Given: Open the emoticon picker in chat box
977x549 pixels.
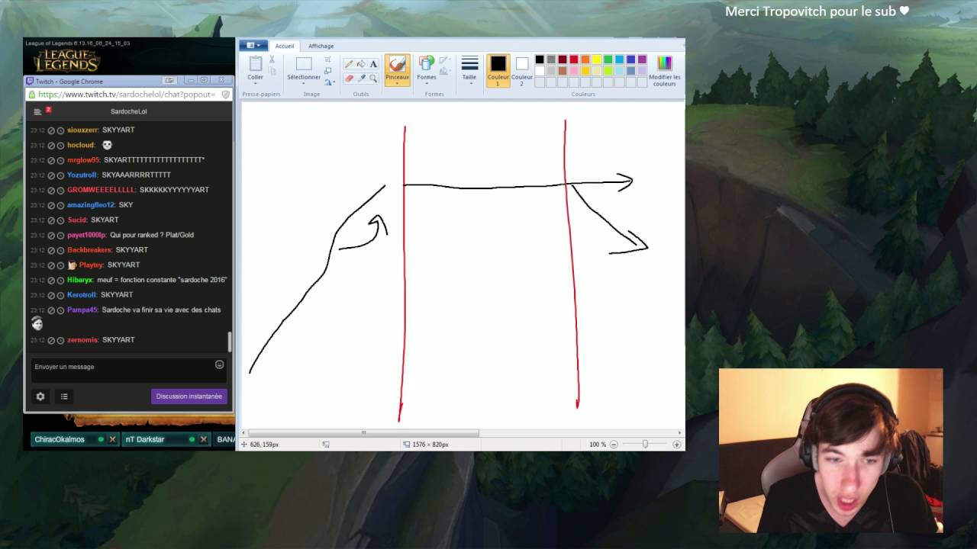Looking at the screenshot, I should (x=219, y=364).
